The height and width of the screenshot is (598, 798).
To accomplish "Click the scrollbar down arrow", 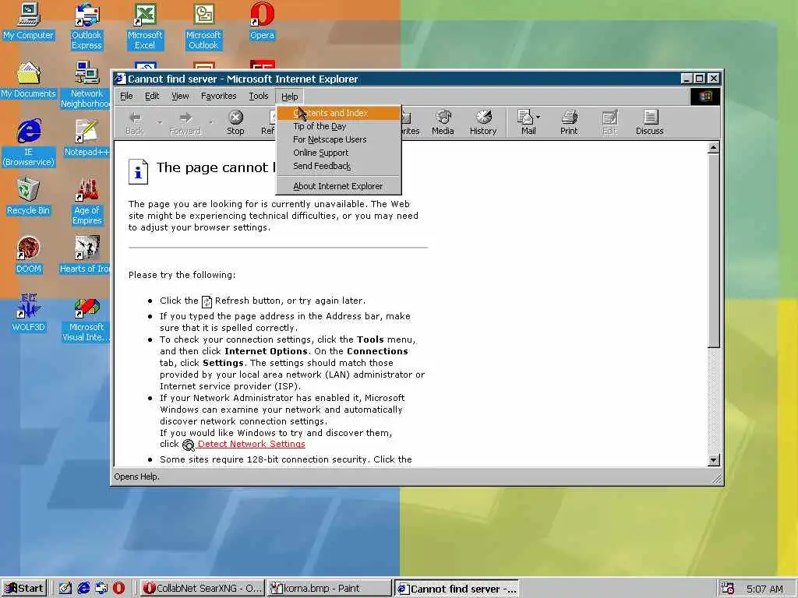I will 714,460.
